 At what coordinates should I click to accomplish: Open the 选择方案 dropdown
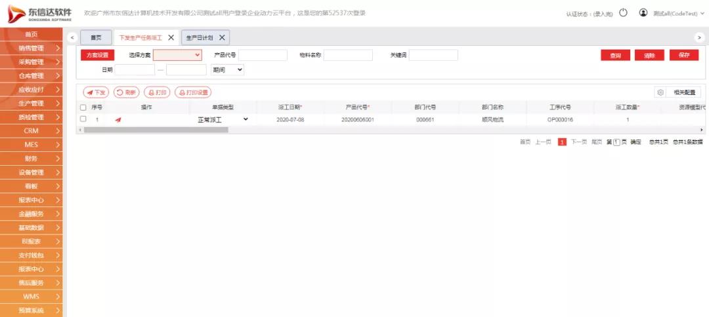pos(177,56)
